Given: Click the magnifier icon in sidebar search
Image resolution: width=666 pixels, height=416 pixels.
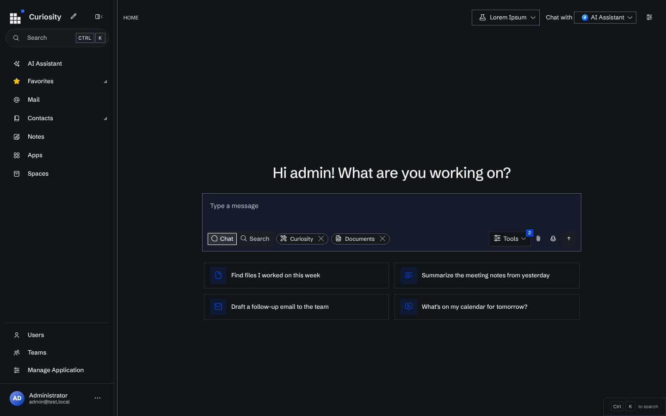Looking at the screenshot, I should pos(16,38).
